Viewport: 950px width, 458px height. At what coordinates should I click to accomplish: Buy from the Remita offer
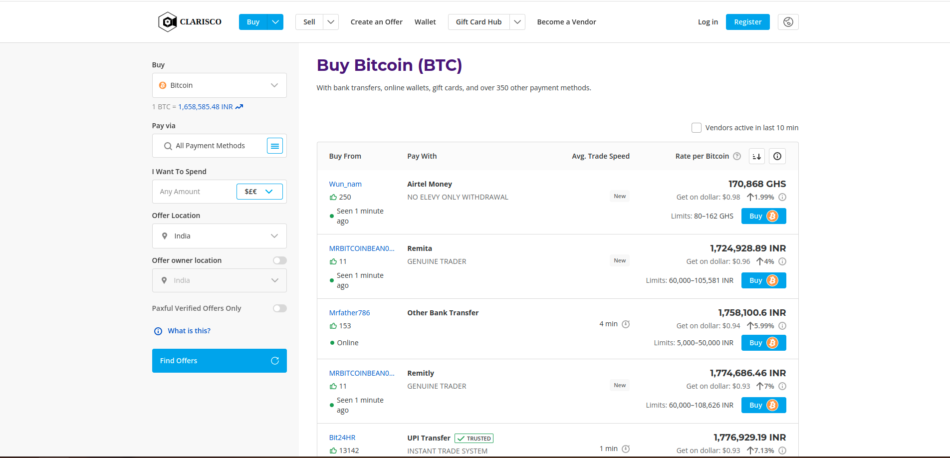pyautogui.click(x=764, y=280)
